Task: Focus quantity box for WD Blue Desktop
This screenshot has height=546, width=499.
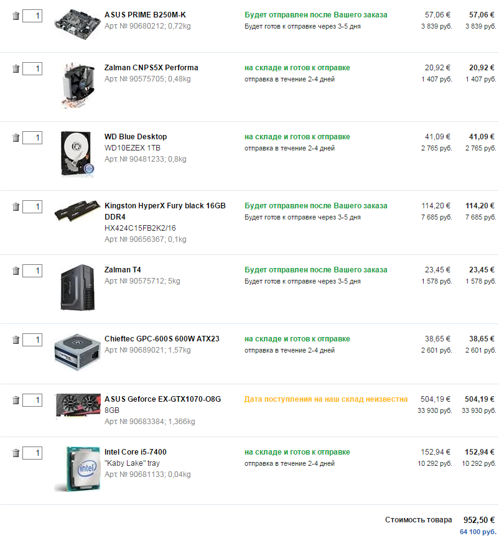Action: pyautogui.click(x=32, y=137)
